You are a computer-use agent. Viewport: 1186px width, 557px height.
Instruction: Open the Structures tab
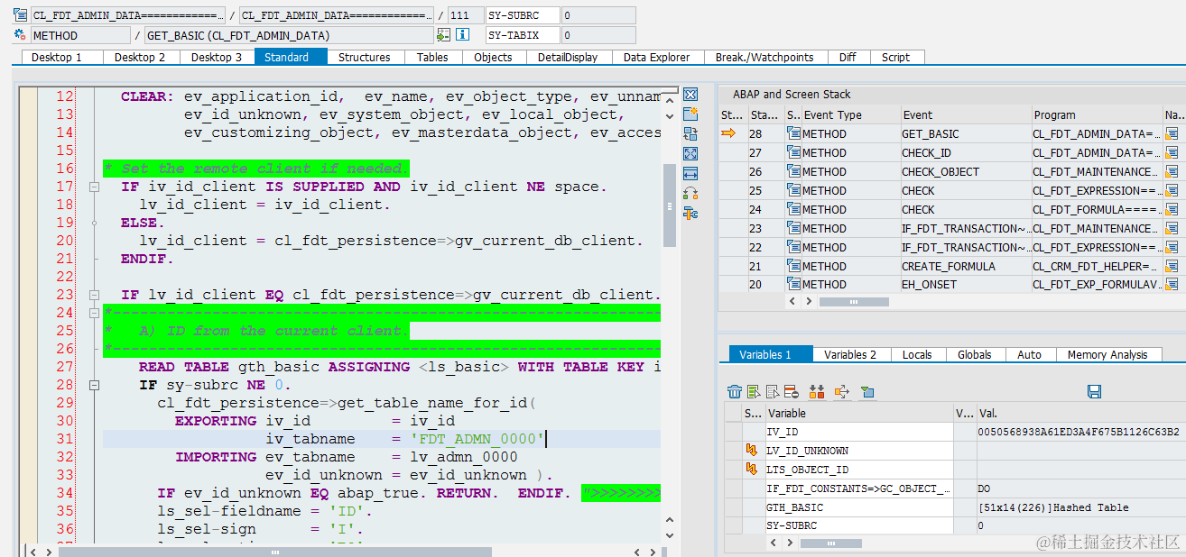click(365, 57)
